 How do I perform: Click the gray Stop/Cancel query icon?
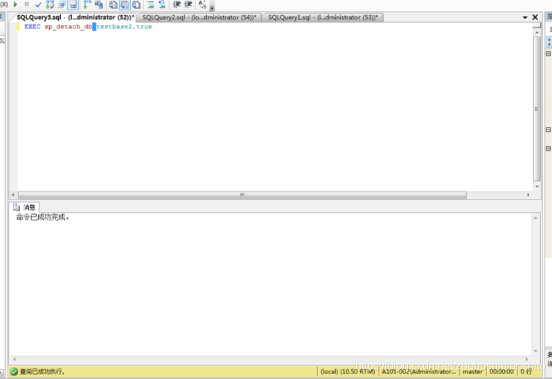pyautogui.click(x=27, y=4)
